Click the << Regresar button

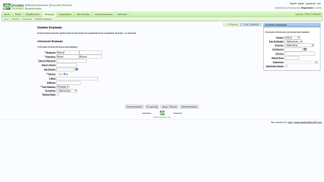click(232, 24)
